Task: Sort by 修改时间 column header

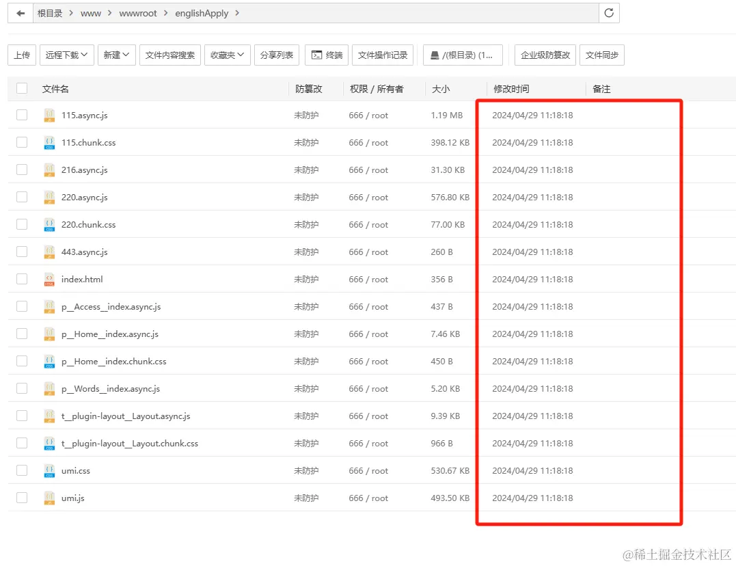Action: point(511,89)
